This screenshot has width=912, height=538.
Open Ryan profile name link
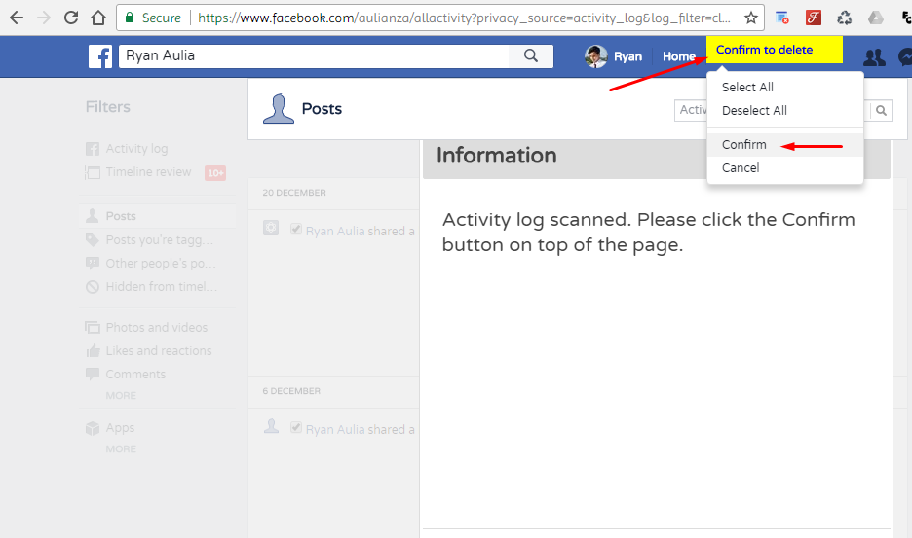point(627,56)
